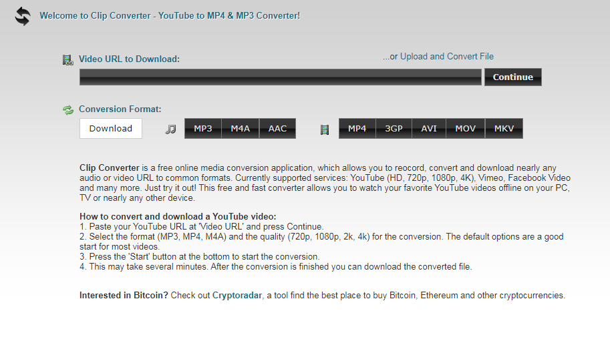Click the Clip Converter arrows logo
Screen dimensions: 610x343
(x=23, y=17)
